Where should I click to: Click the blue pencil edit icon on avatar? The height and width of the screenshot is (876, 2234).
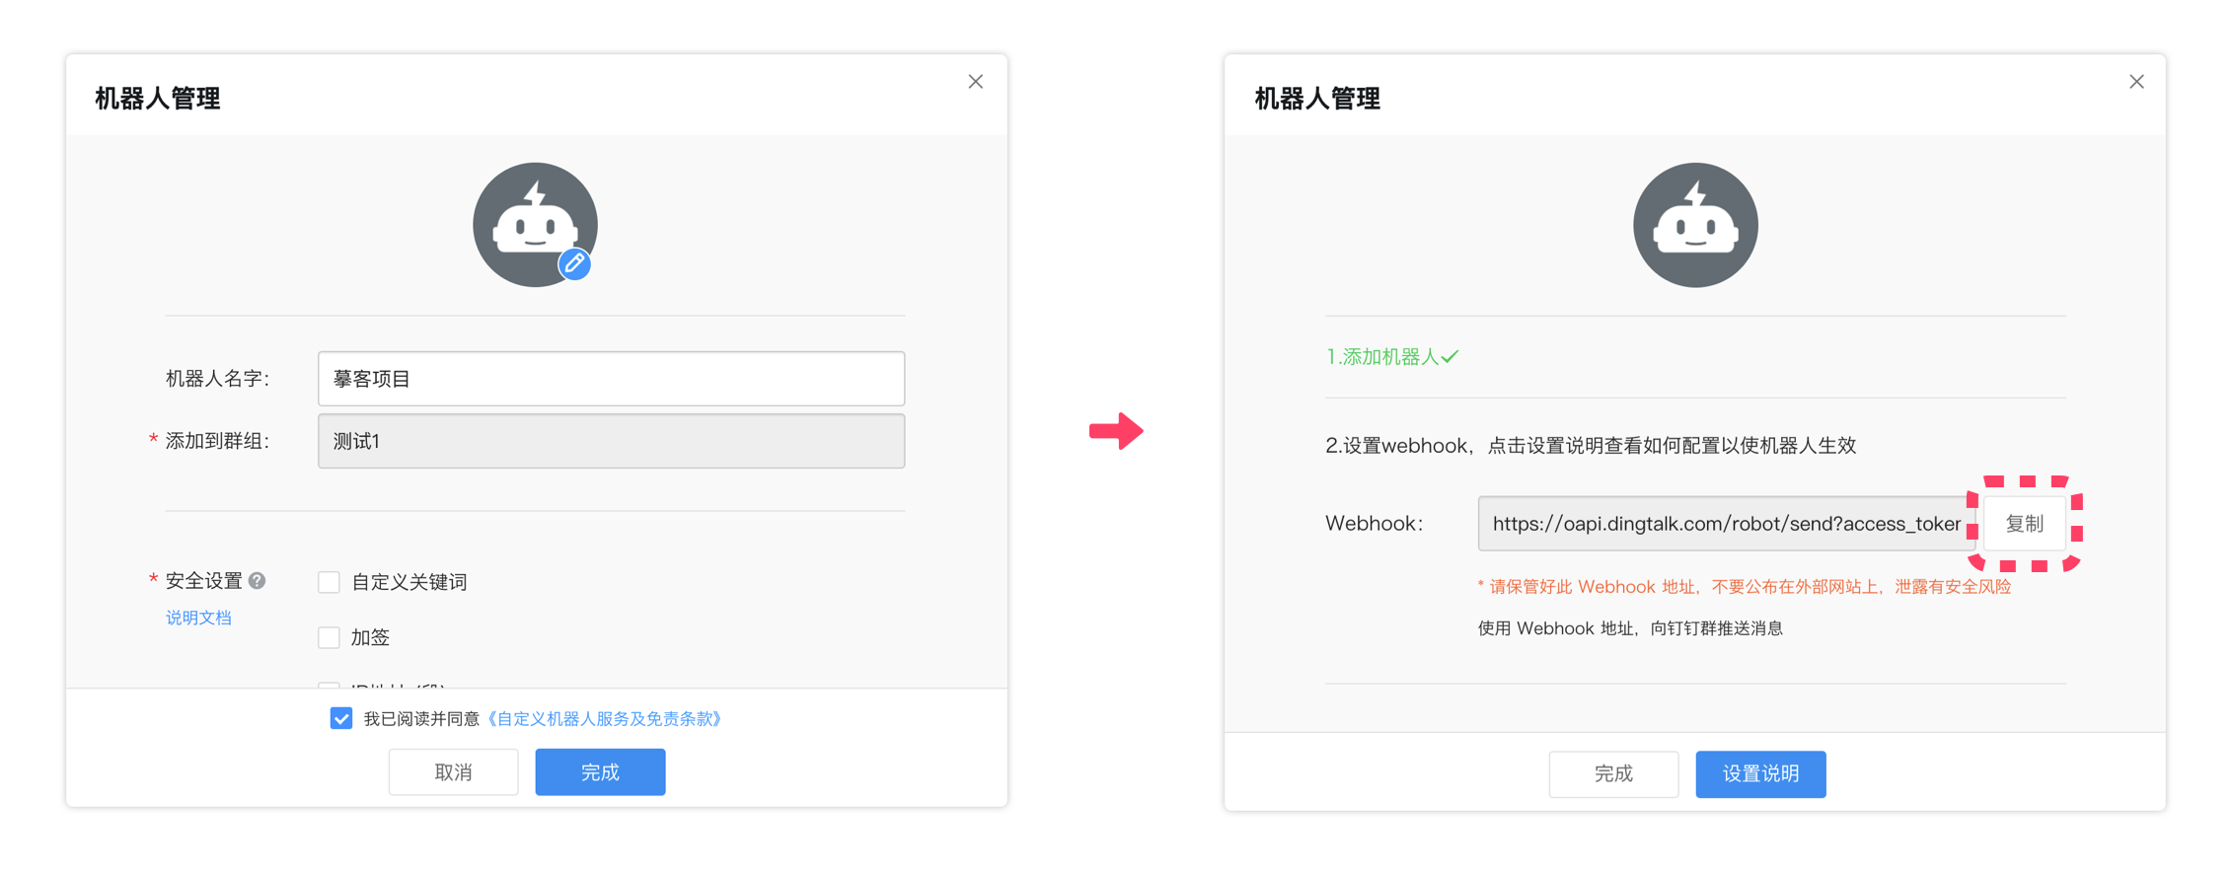(574, 263)
